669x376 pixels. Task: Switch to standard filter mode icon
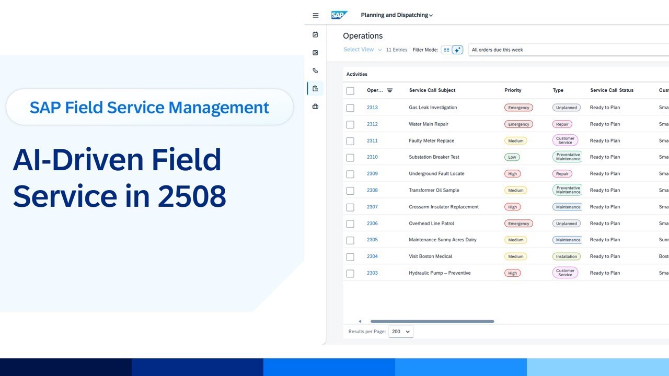(x=446, y=50)
